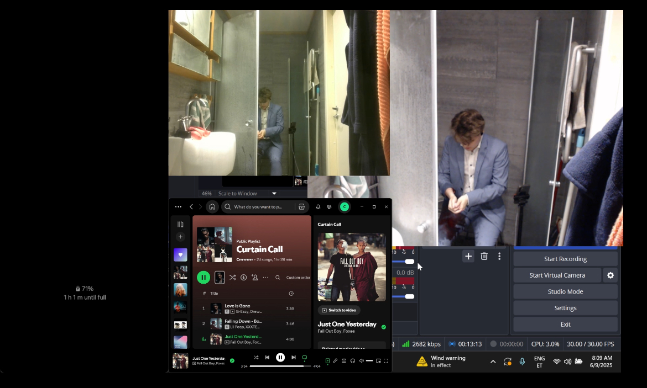Open Spotify's three-dot main menu
This screenshot has width=647, height=388.
click(x=178, y=207)
